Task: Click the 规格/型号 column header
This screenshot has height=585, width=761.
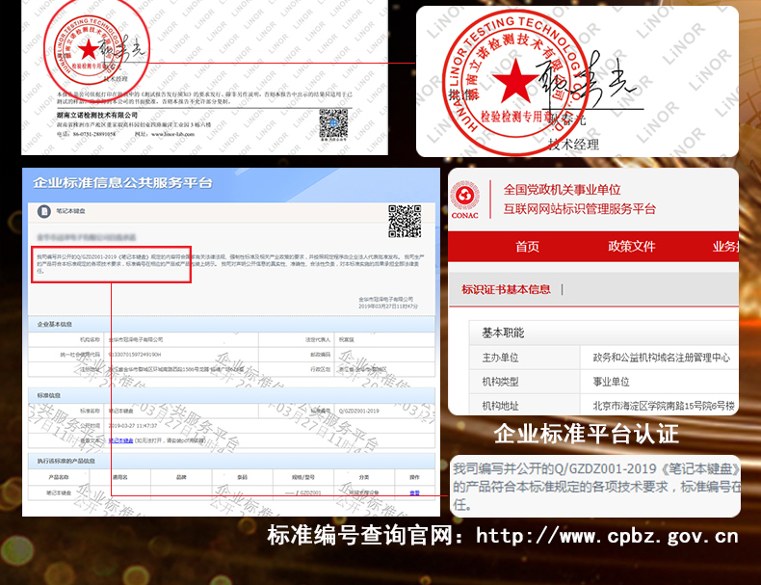Action: pyautogui.click(x=303, y=478)
